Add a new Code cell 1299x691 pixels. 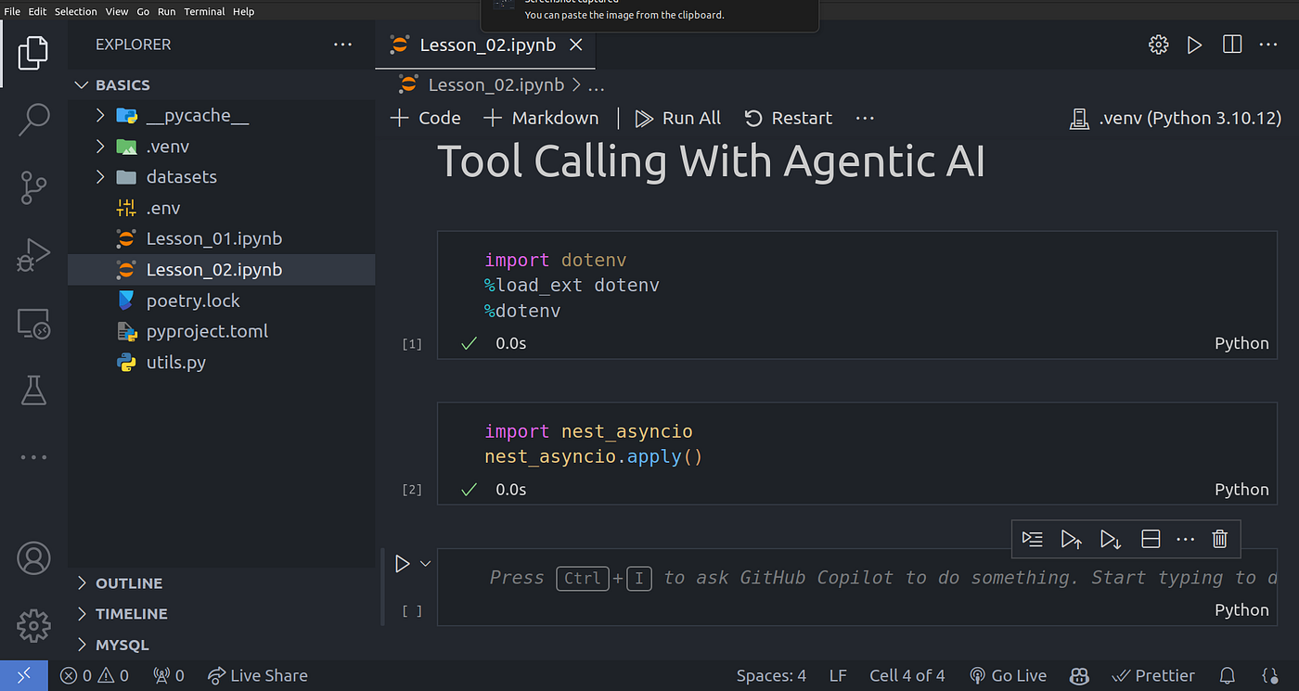(426, 118)
